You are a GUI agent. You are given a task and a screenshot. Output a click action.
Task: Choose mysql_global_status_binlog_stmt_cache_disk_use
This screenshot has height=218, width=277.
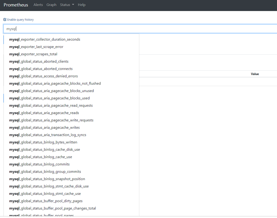coord(71,186)
